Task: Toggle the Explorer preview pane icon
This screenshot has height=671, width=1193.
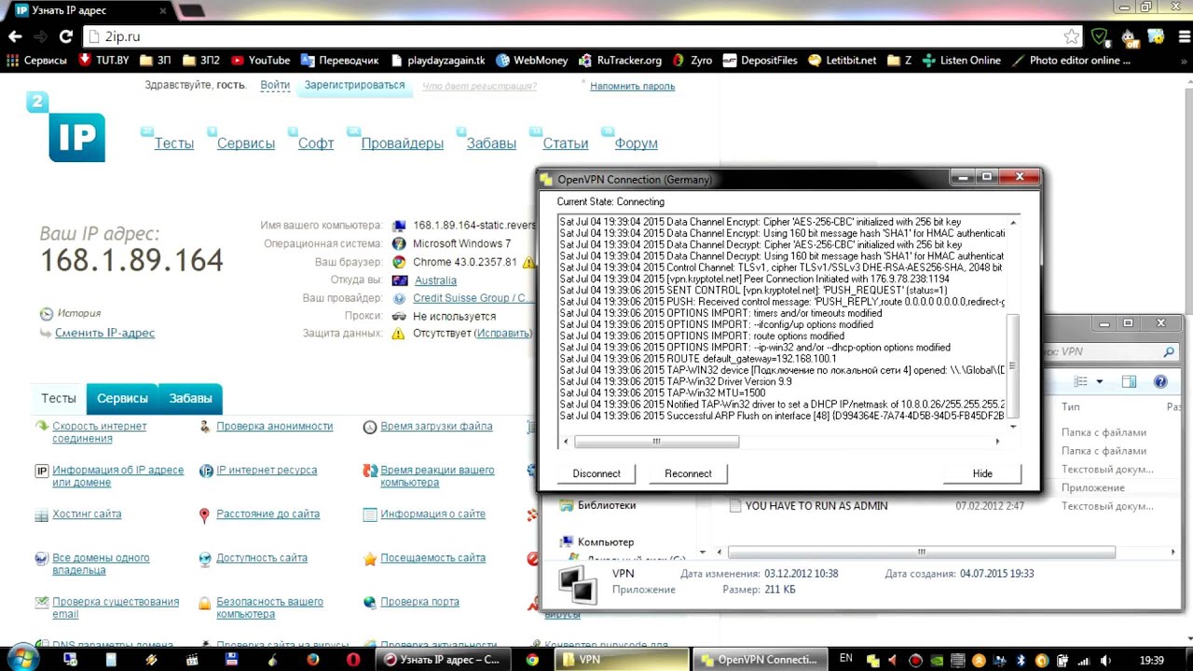Action: (1129, 382)
